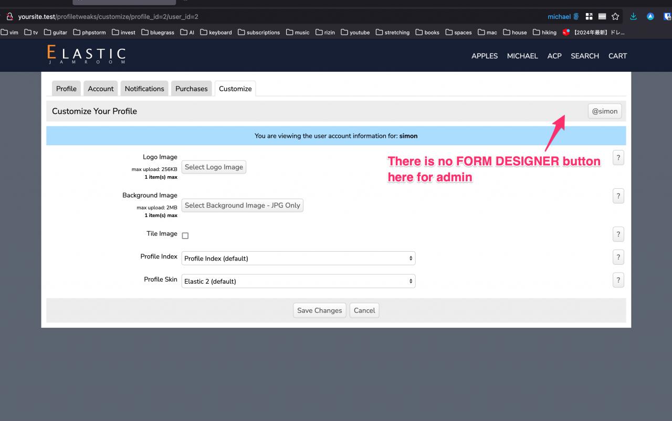
Task: Click the browser address bar URL
Action: click(x=108, y=17)
